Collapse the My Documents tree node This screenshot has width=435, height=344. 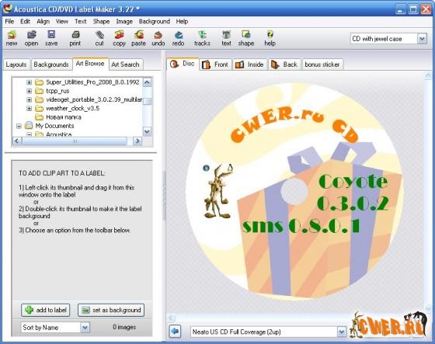[x=19, y=126]
